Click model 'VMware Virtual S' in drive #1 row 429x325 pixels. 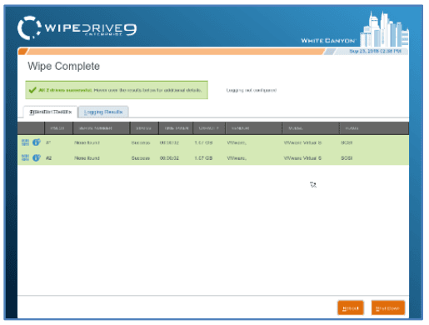302,142
